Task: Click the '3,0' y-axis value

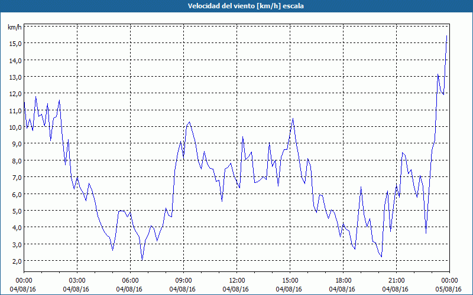Action: 17,245
